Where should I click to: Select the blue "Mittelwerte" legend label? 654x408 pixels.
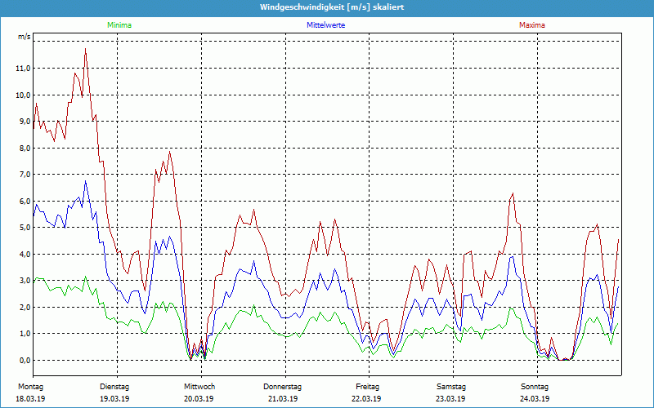point(325,25)
